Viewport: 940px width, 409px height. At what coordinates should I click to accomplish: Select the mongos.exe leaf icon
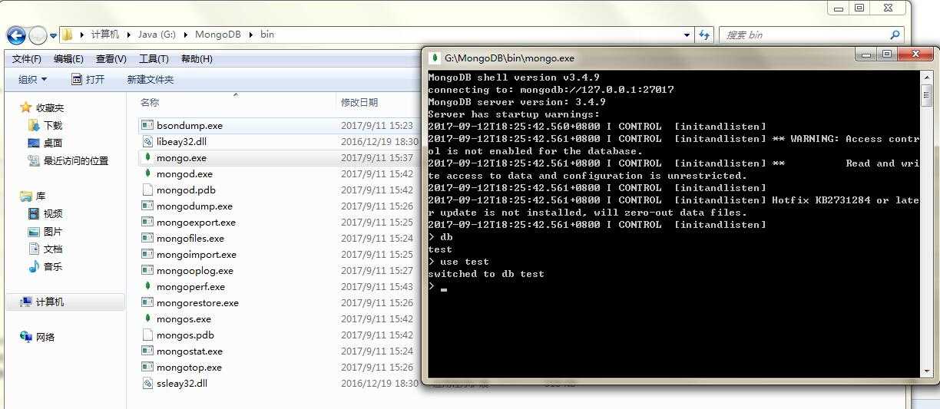(x=148, y=318)
